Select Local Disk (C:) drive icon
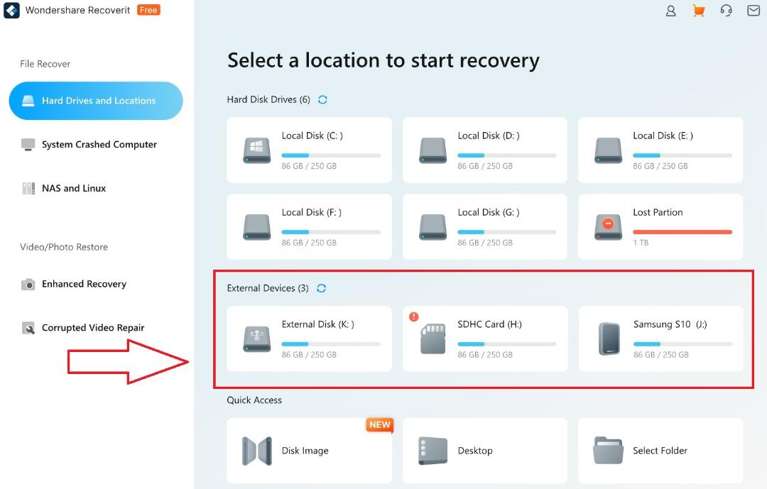The height and width of the screenshot is (489, 767). [257, 150]
